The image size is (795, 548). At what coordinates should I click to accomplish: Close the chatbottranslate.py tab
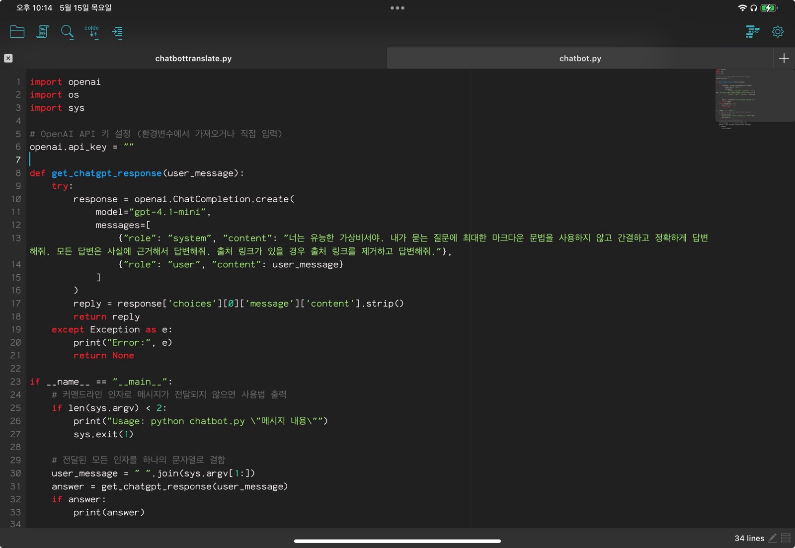coord(8,58)
